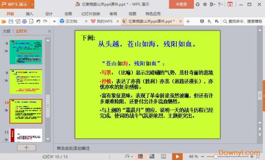Open the 插入 ribbon tab
265x160 pixels.
tap(30, 14)
